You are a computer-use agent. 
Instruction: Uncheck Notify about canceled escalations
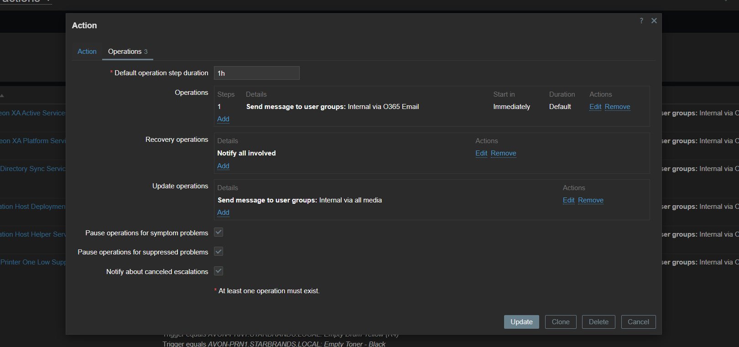(x=219, y=271)
